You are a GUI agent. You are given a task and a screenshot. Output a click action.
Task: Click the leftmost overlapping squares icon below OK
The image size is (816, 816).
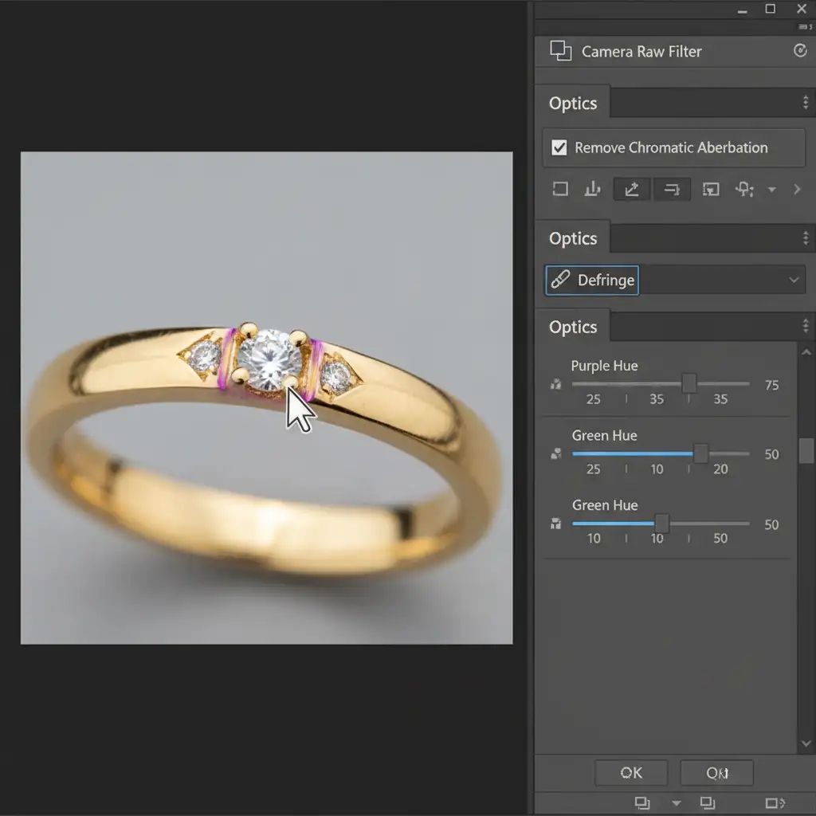pyautogui.click(x=642, y=802)
